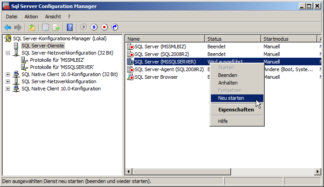Select the SQL Server (MSSMLBIZ) row name

(x=160, y=47)
